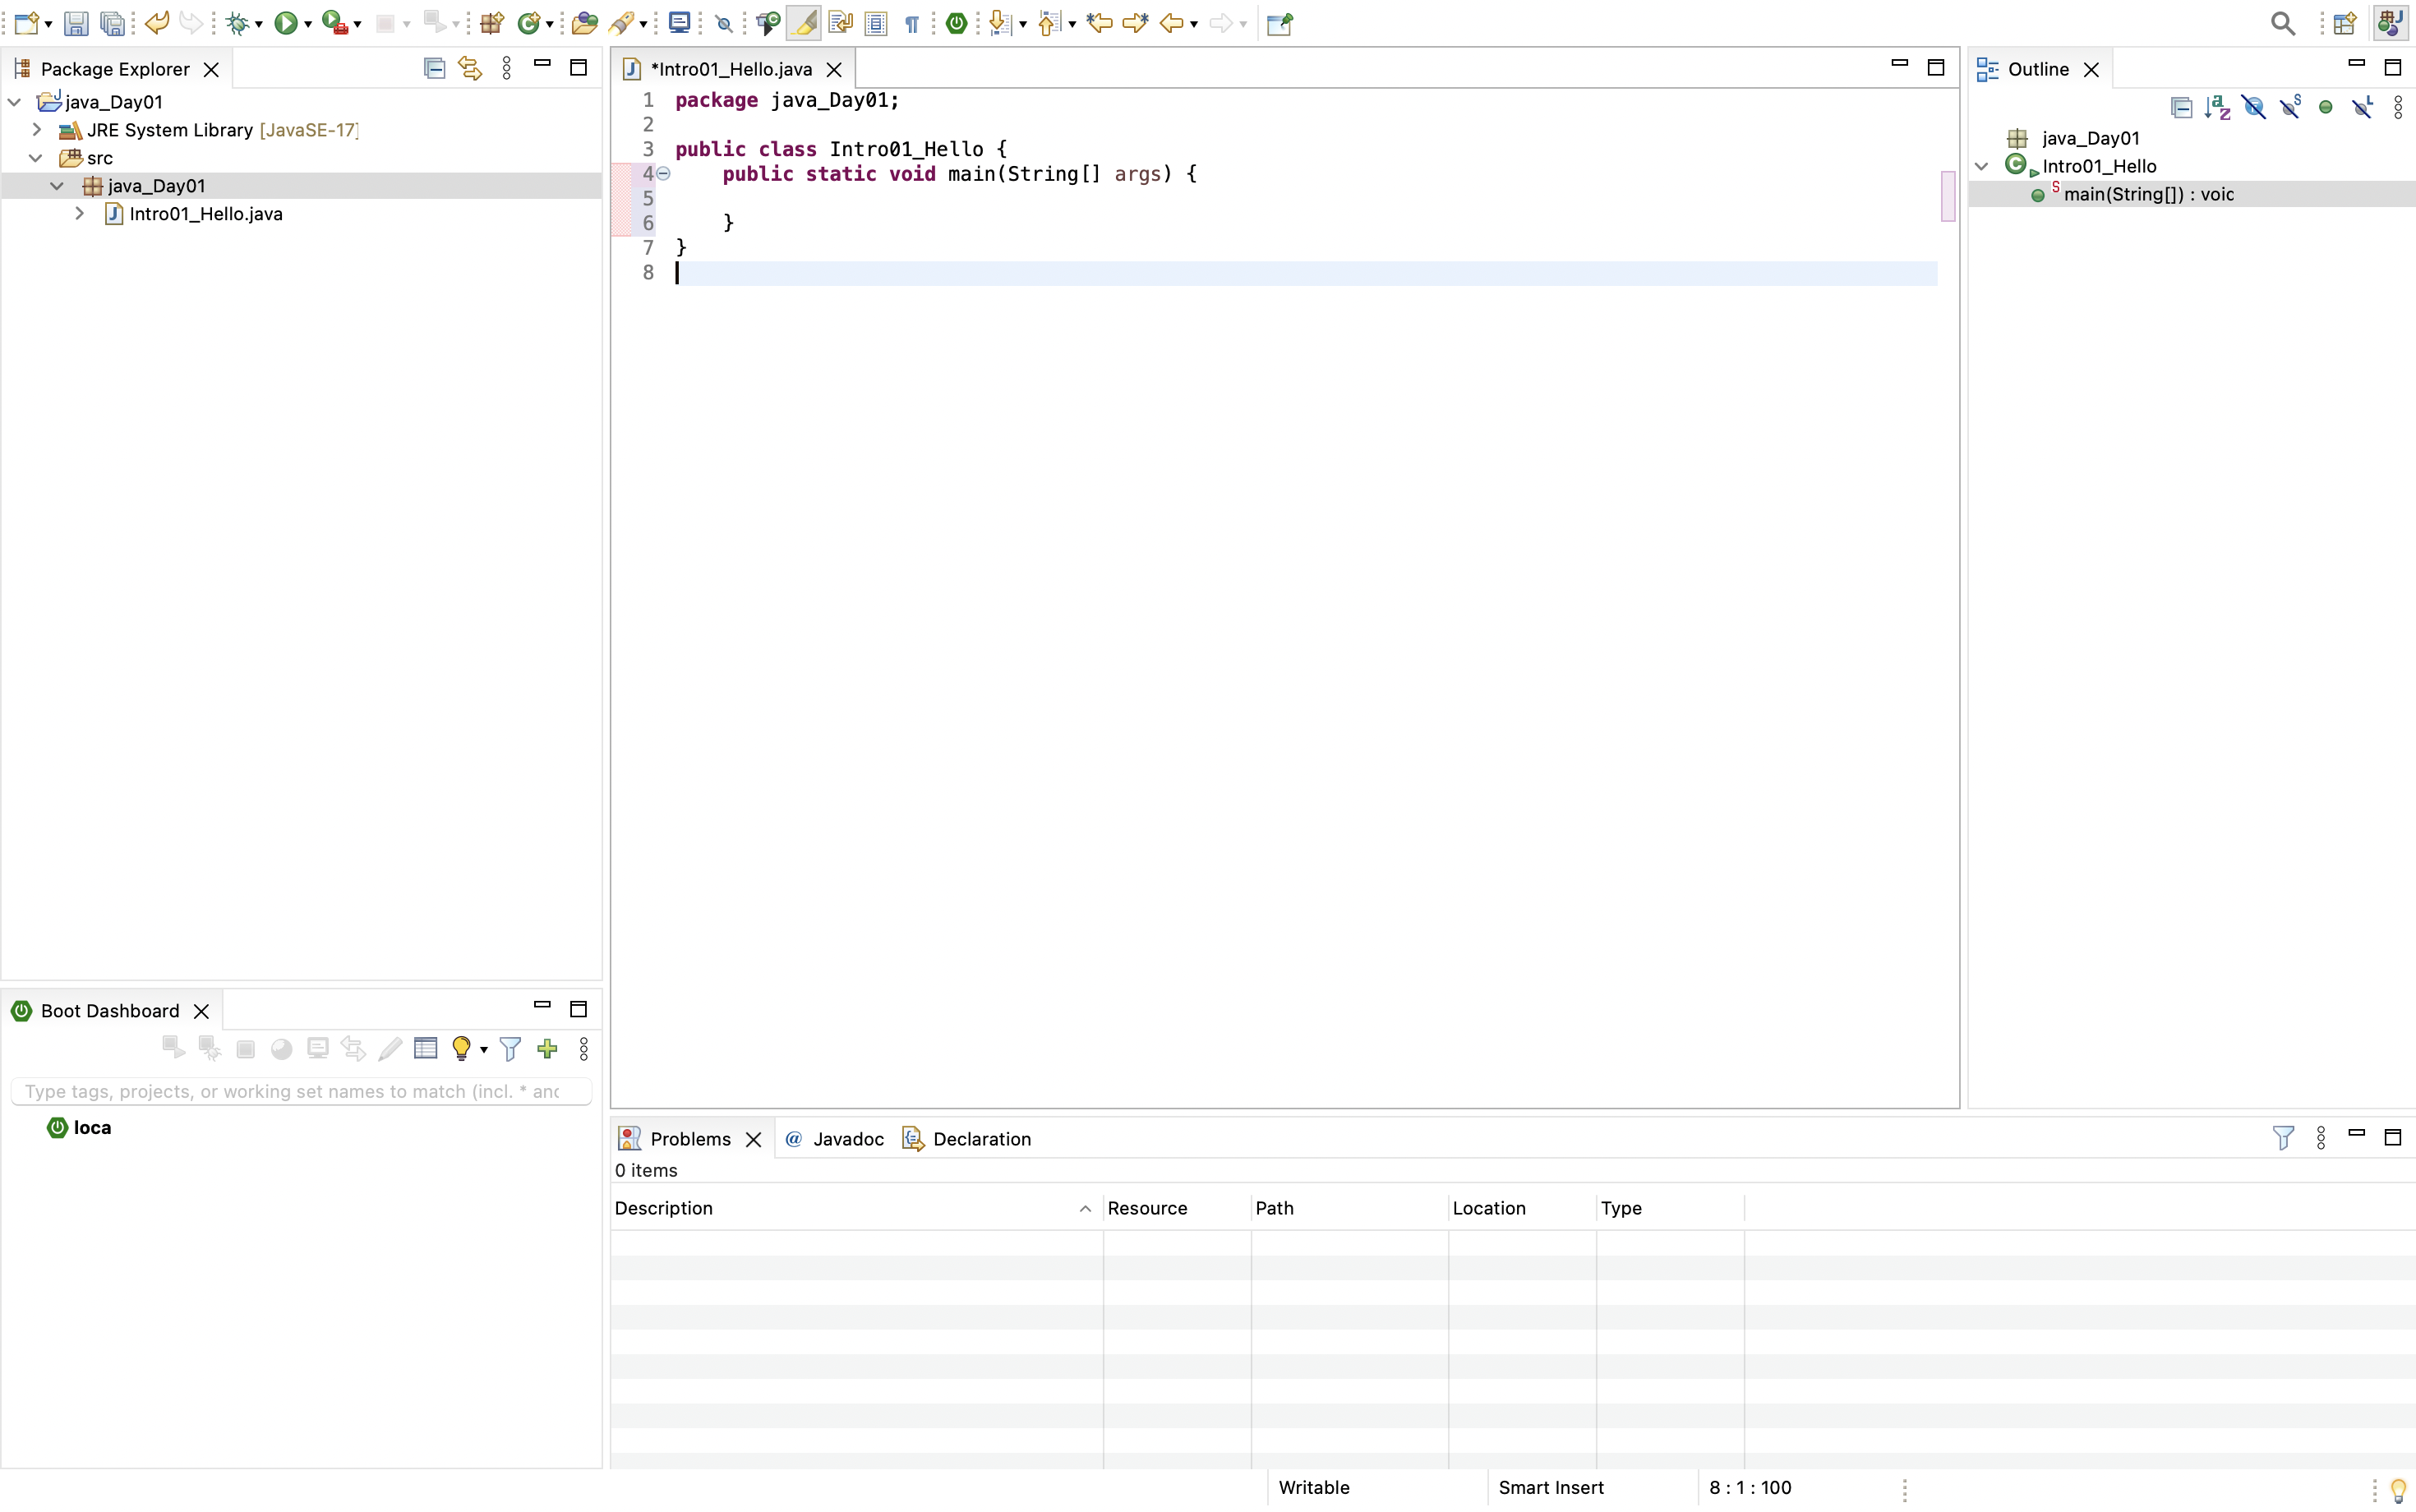2416x1512 pixels.
Task: Fold the main method at line 4
Action: click(x=663, y=173)
